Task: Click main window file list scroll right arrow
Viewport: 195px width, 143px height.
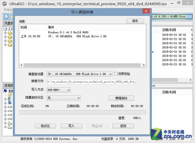Action: click(190, 80)
